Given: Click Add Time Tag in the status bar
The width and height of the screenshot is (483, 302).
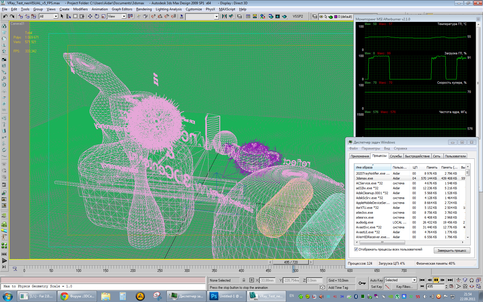Looking at the screenshot, I should pyautogui.click(x=338, y=287).
